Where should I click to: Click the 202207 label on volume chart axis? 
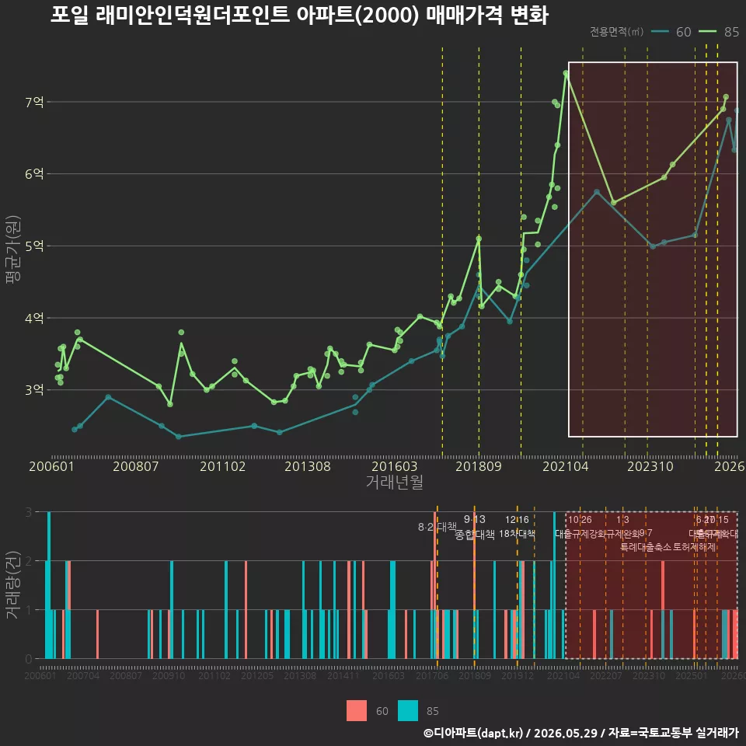coord(606,675)
